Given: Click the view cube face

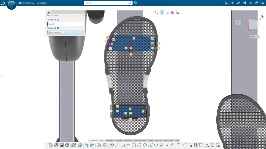Looking at the screenshot, I should [253, 24].
